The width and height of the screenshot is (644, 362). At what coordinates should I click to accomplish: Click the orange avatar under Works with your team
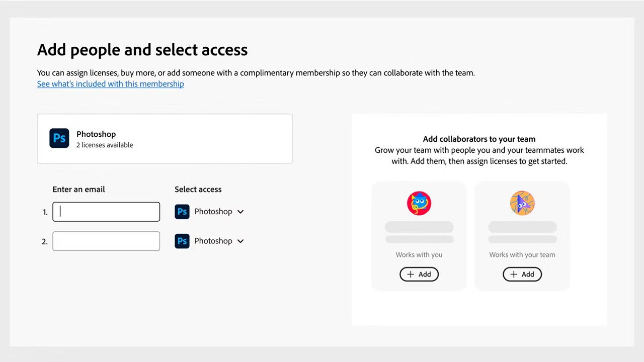[522, 203]
